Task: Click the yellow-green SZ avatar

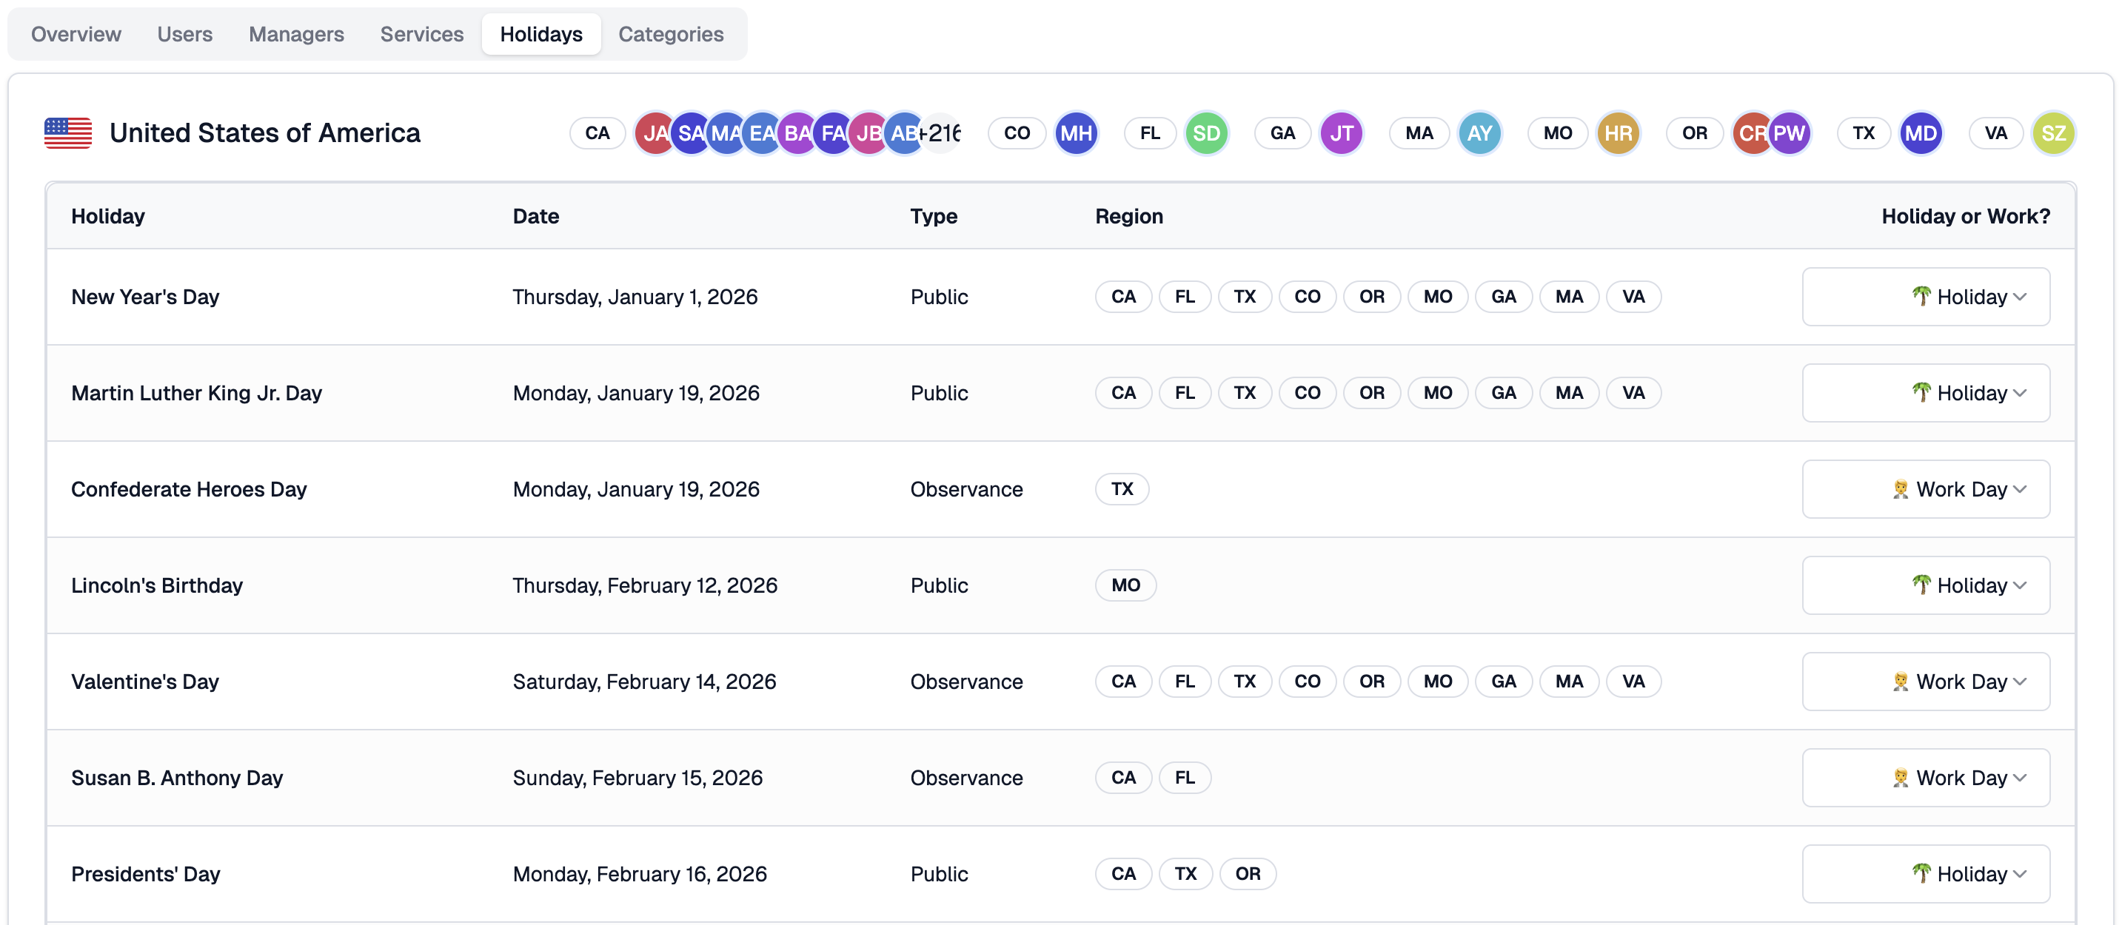Action: pyautogui.click(x=2053, y=133)
